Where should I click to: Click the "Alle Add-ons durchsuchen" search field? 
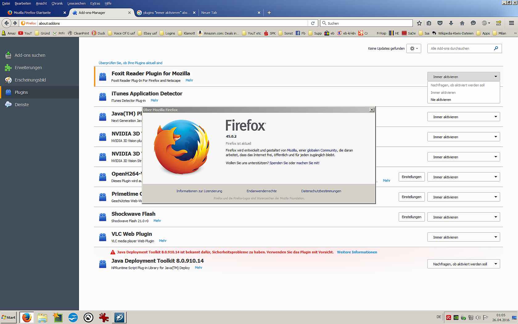(x=460, y=48)
